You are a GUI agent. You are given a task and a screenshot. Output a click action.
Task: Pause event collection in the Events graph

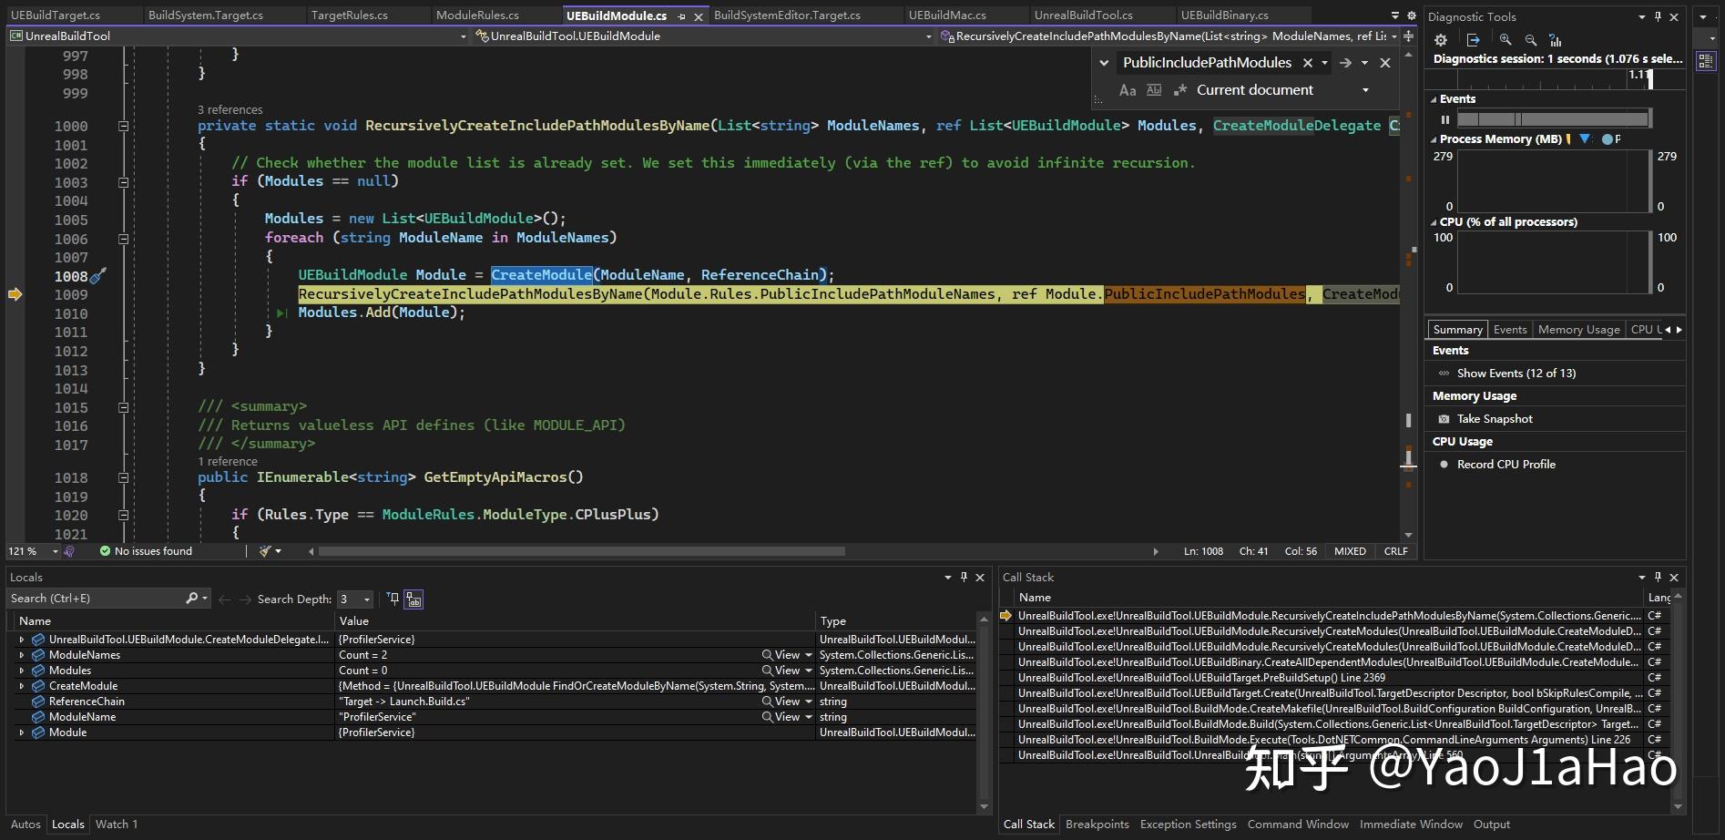[1445, 119]
